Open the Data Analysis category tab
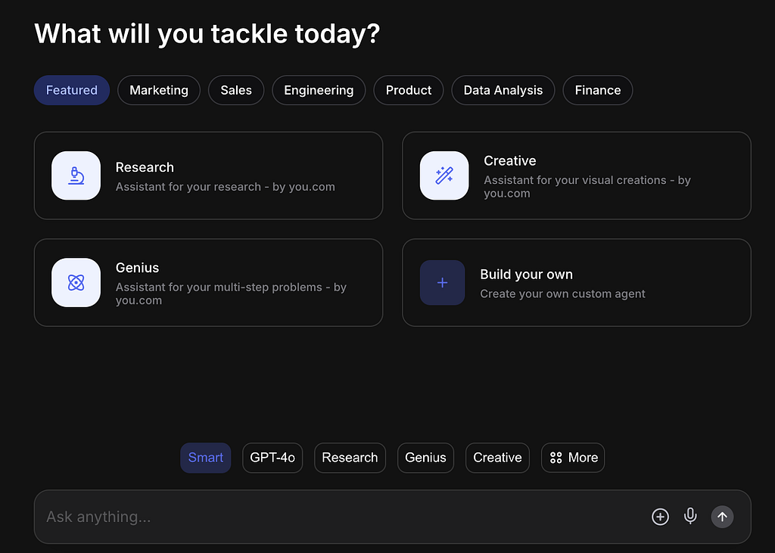Image resolution: width=775 pixels, height=553 pixels. tap(503, 90)
